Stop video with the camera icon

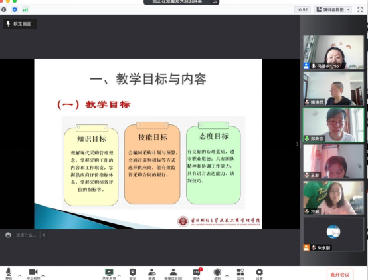[33, 273]
